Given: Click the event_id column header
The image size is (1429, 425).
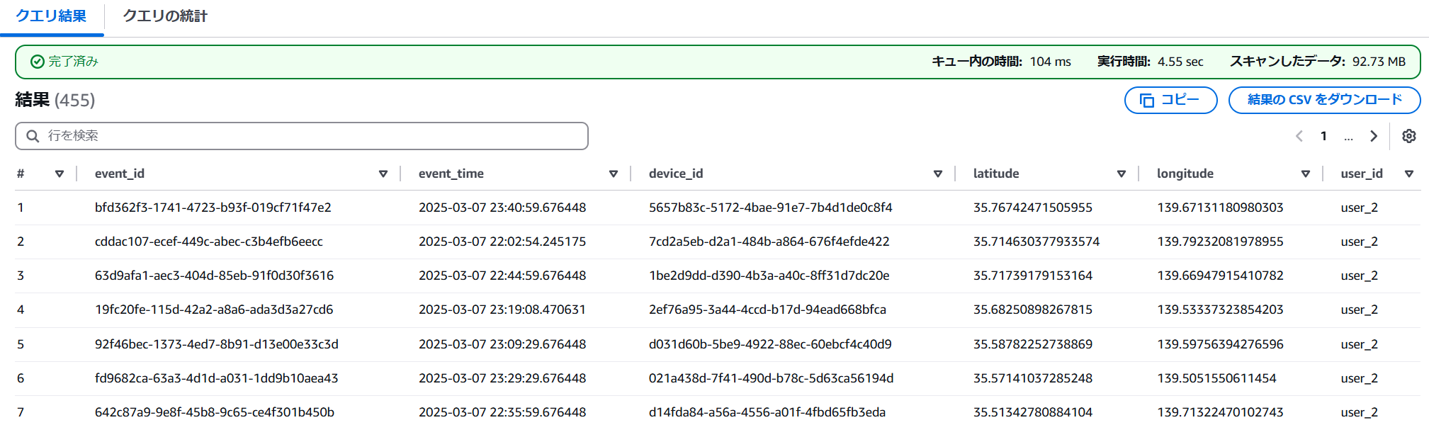Looking at the screenshot, I should (x=120, y=174).
